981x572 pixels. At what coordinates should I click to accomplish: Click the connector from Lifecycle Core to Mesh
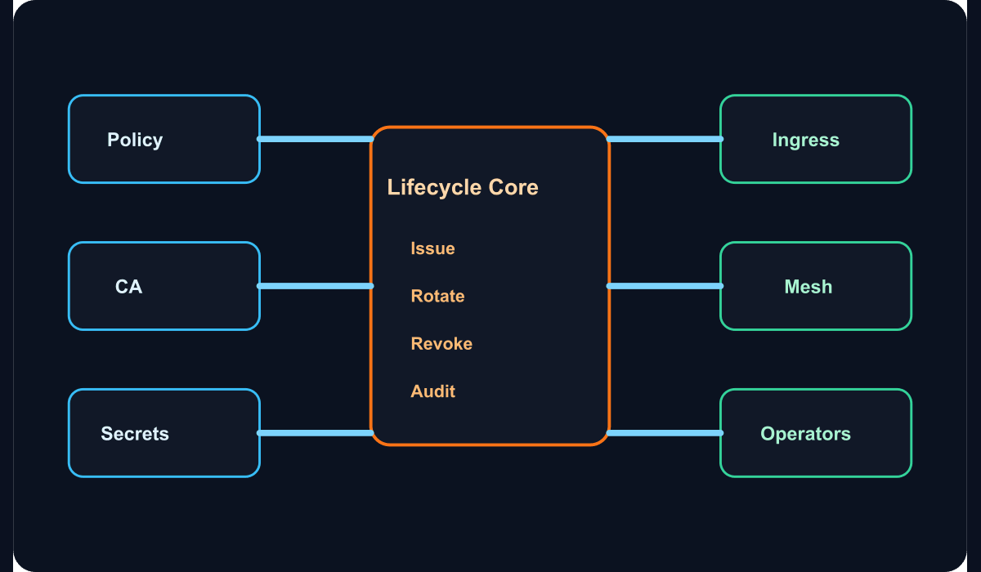click(665, 286)
